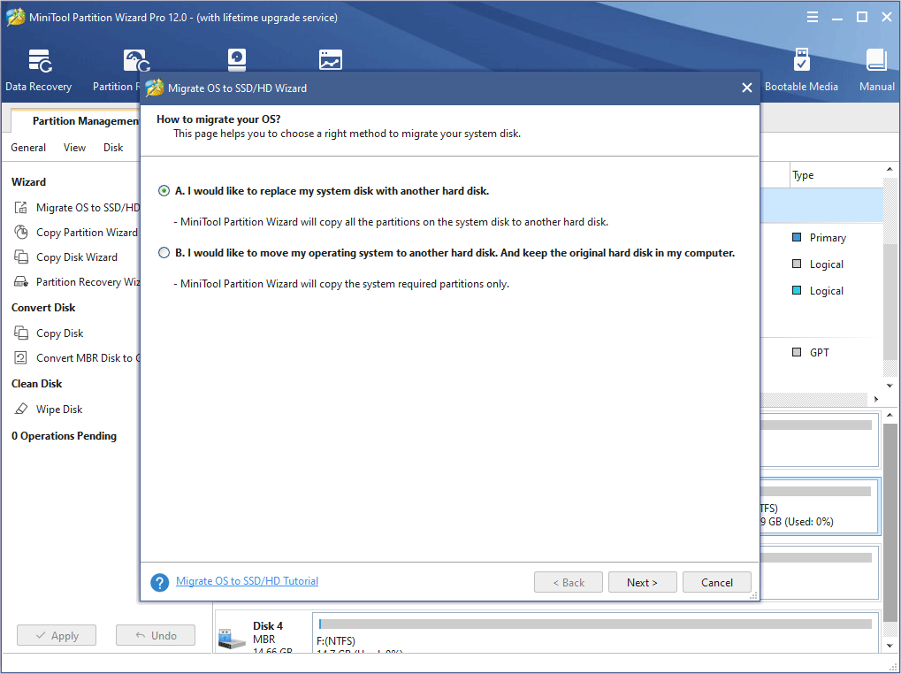
Task: Click the blue help question mark icon
Action: click(160, 582)
